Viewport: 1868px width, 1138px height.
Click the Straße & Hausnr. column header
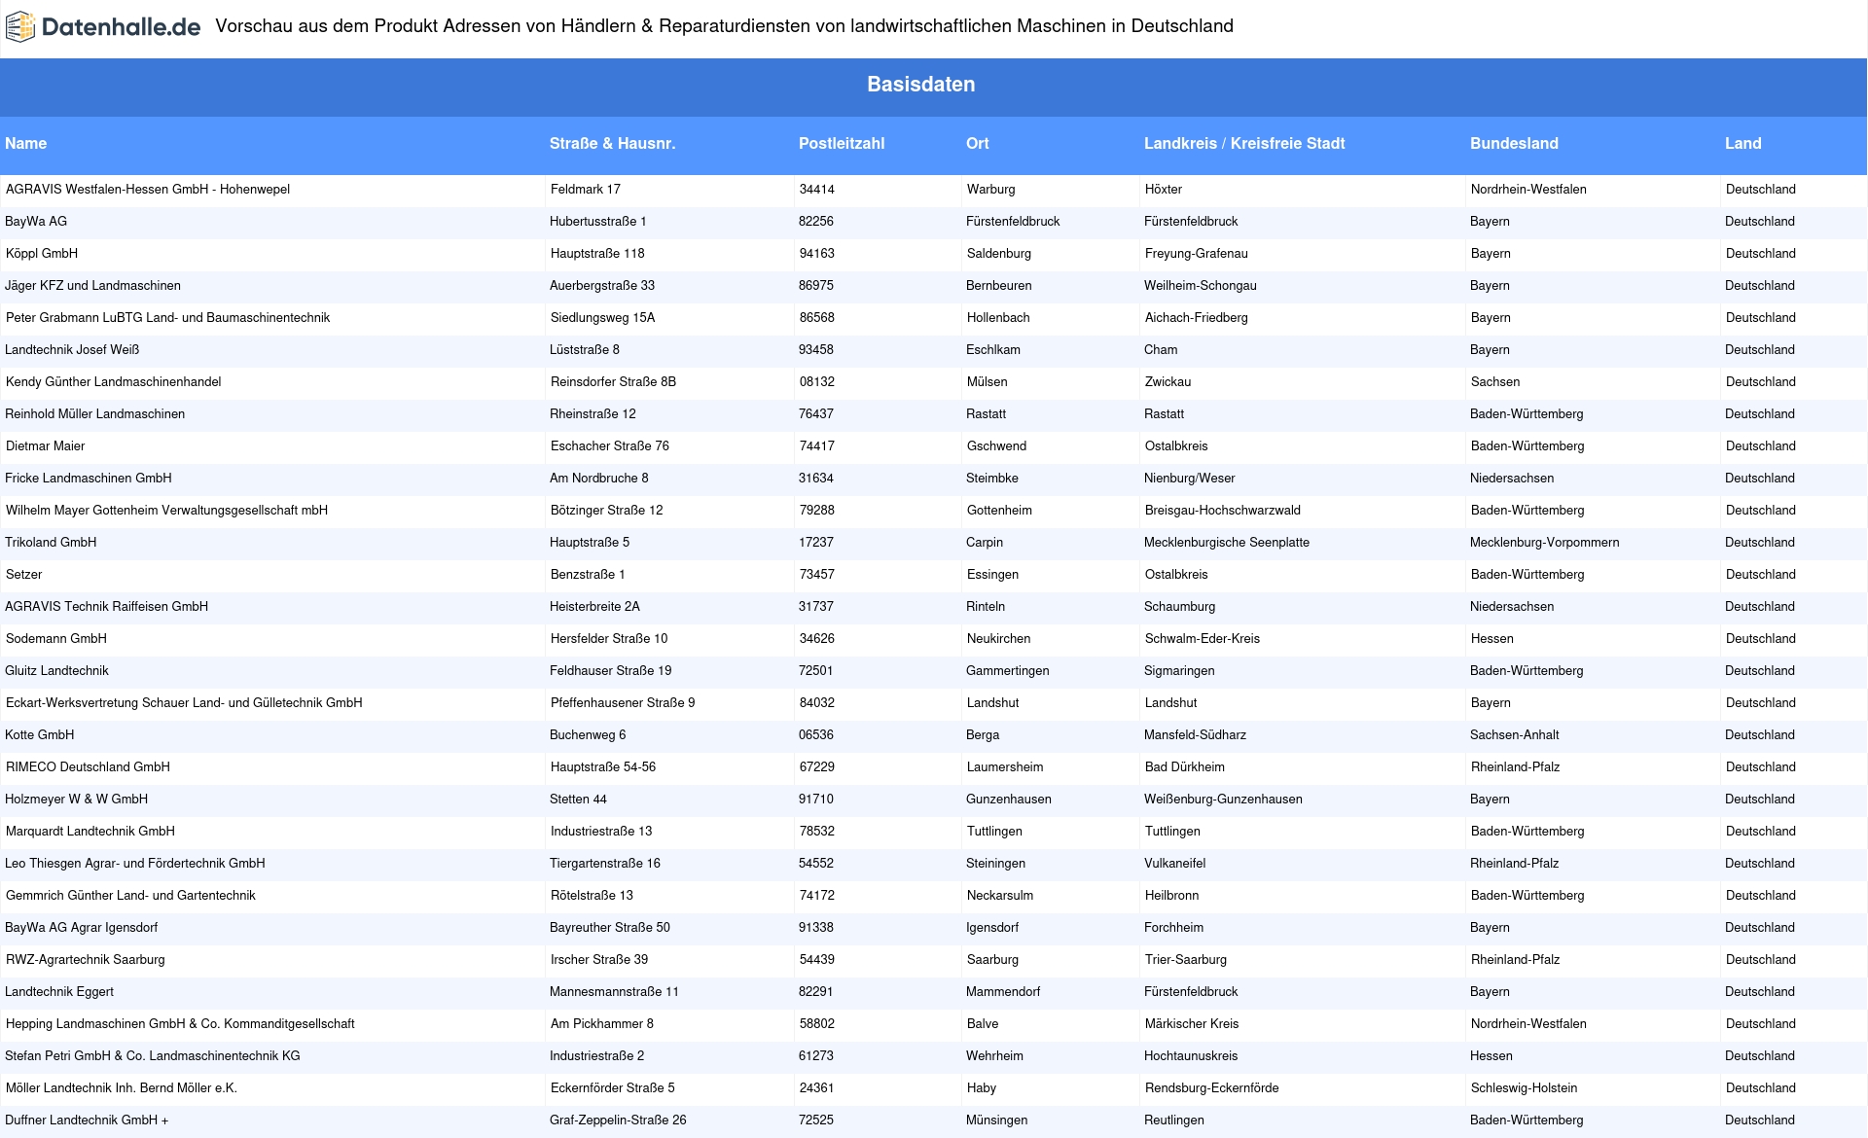tap(612, 144)
